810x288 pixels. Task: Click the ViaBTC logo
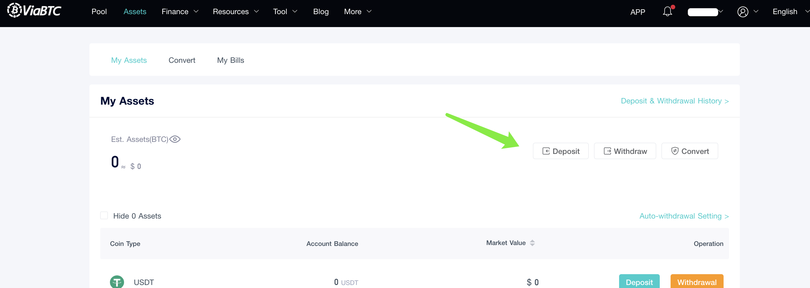[x=34, y=10]
